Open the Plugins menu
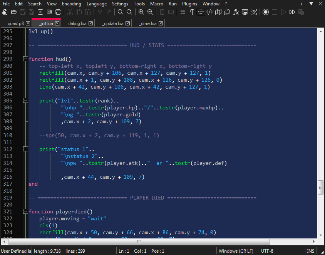 coord(190,4)
